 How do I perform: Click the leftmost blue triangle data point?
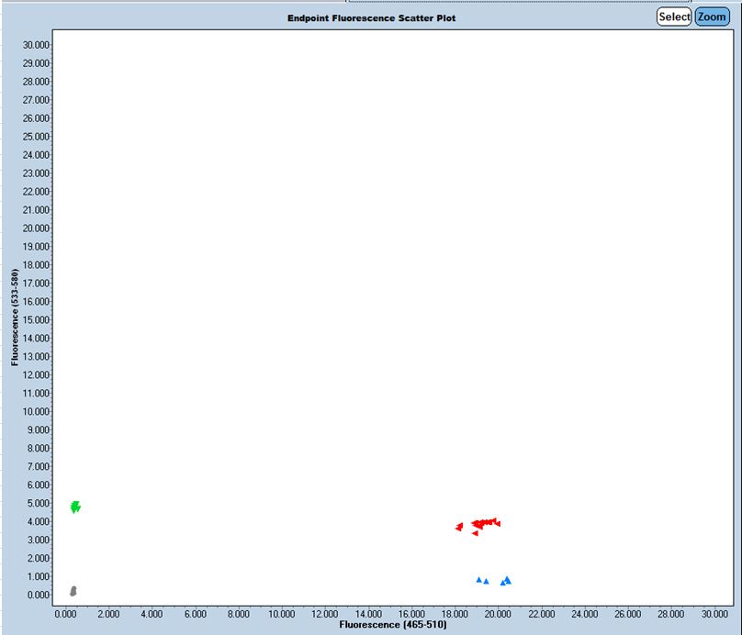coord(478,579)
